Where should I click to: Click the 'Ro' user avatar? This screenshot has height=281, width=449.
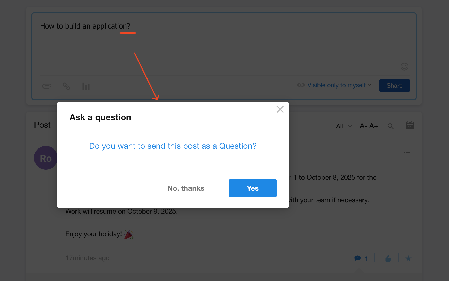46,158
